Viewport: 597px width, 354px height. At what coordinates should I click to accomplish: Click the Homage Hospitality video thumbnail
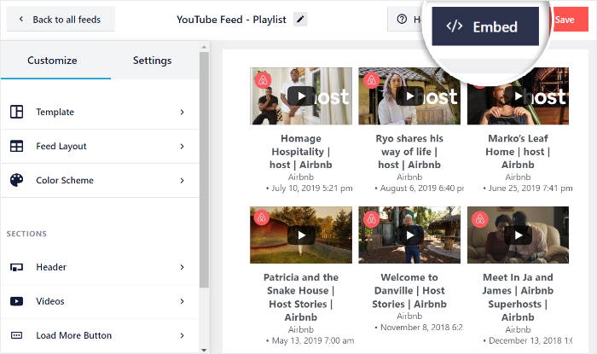pyautogui.click(x=301, y=96)
